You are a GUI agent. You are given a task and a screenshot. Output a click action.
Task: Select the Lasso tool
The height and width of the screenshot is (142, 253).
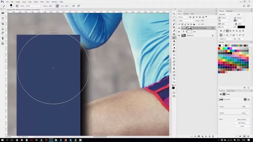[x=174, y=21]
